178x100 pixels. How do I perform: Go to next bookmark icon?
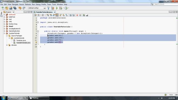(x=64, y=15)
